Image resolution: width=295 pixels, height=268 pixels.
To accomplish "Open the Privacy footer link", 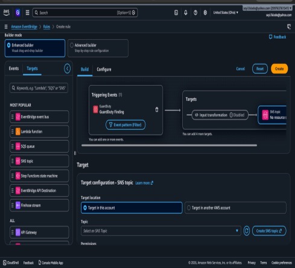I will 252,263.
